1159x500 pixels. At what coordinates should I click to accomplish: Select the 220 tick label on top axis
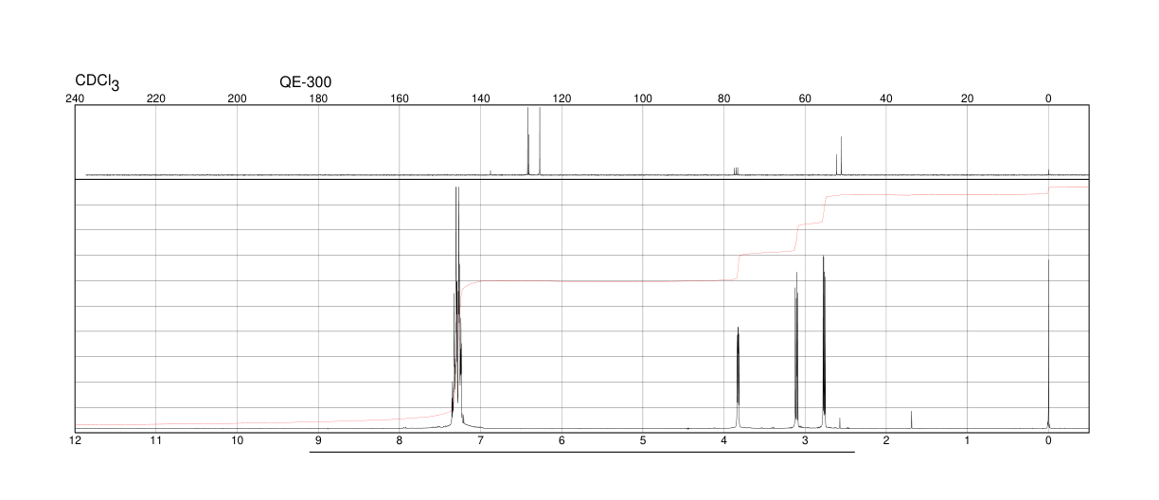point(156,98)
